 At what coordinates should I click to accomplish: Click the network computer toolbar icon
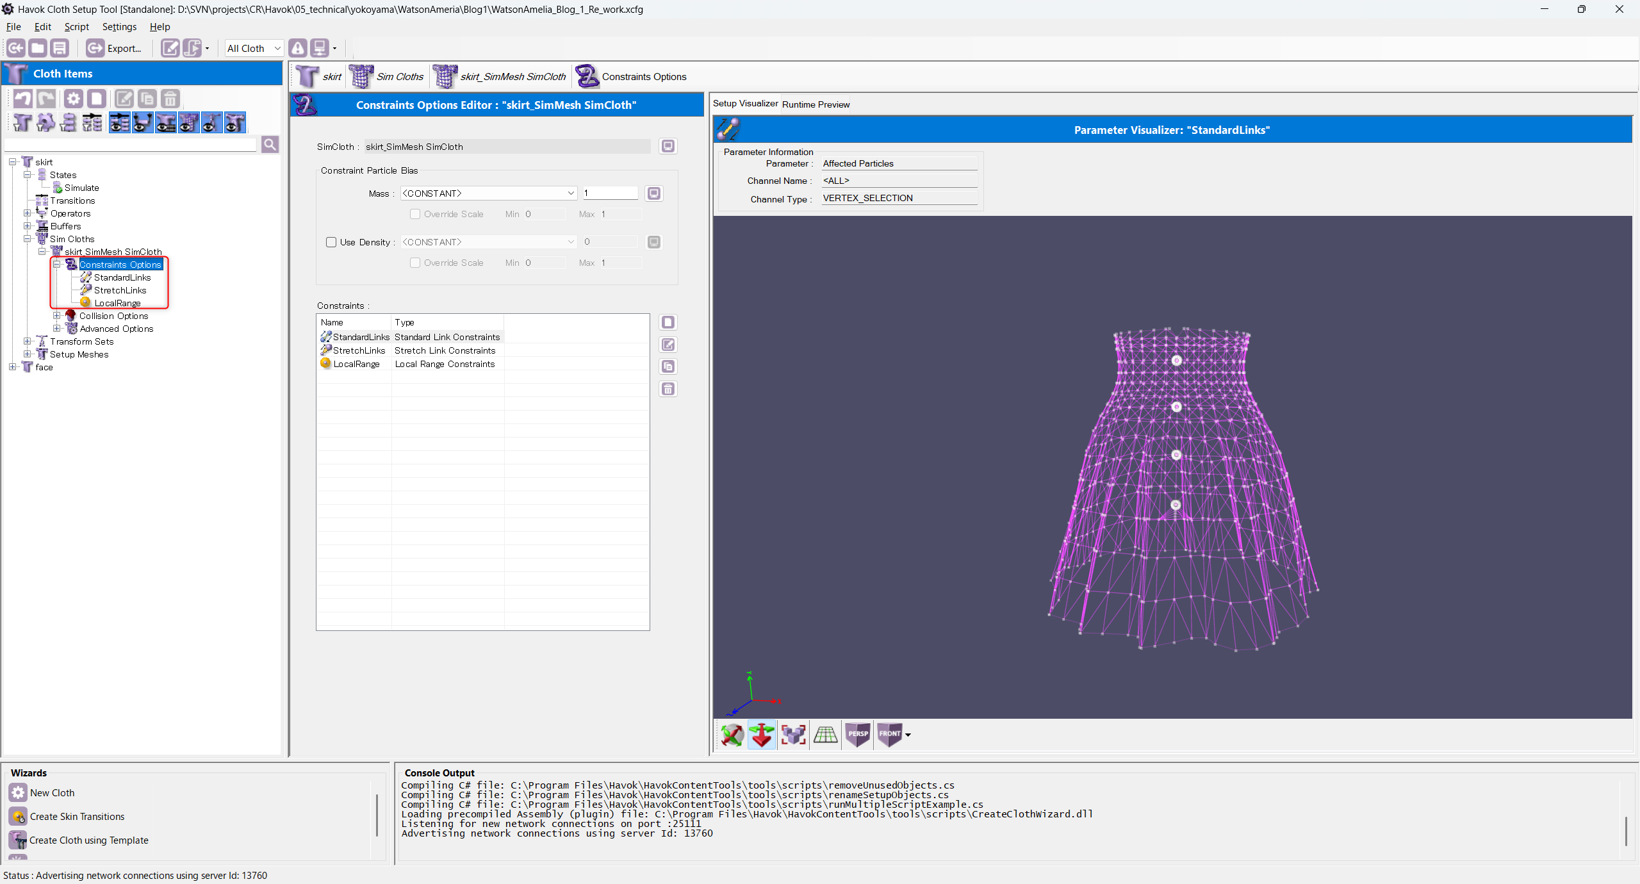click(x=320, y=48)
